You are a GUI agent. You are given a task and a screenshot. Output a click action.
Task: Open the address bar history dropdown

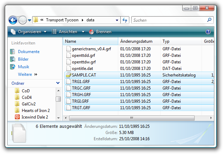coord(117,20)
